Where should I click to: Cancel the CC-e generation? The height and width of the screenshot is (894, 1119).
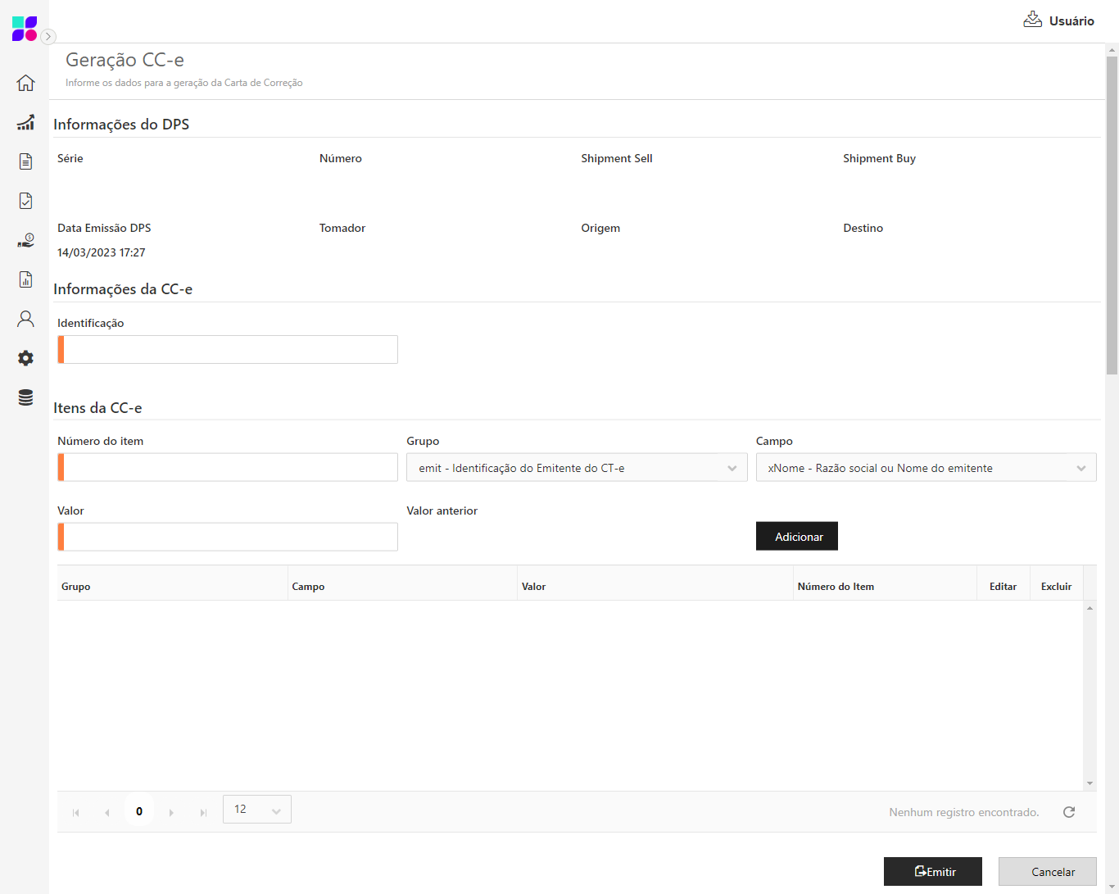[1047, 872]
